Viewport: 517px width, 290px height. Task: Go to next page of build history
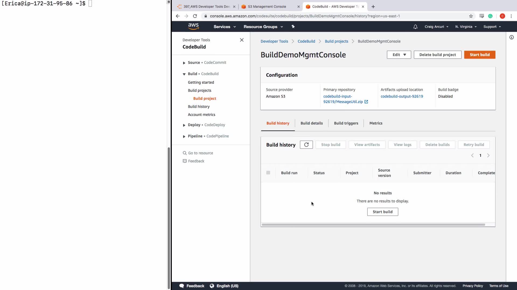point(488,155)
